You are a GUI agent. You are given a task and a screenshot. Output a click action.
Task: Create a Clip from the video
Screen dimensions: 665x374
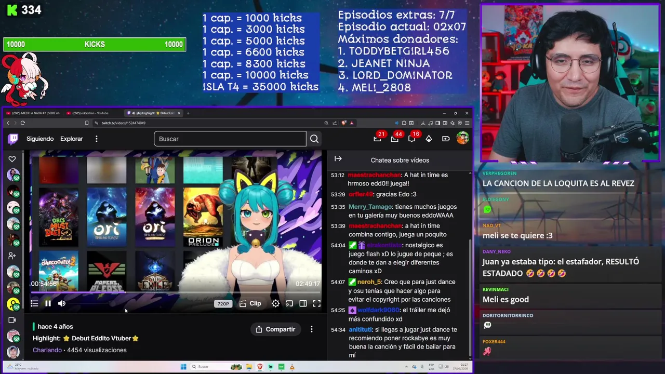click(250, 303)
